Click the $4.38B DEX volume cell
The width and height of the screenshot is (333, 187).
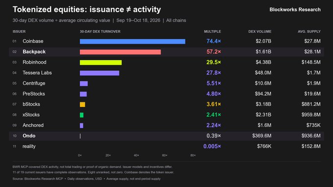263,62
